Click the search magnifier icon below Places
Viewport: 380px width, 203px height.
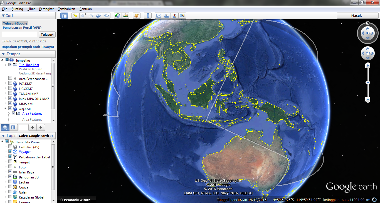click(6, 127)
